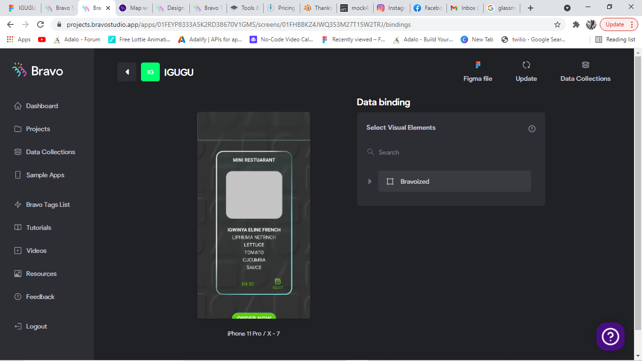Open Videos in the sidebar
This screenshot has height=361, width=642.
[31, 251]
